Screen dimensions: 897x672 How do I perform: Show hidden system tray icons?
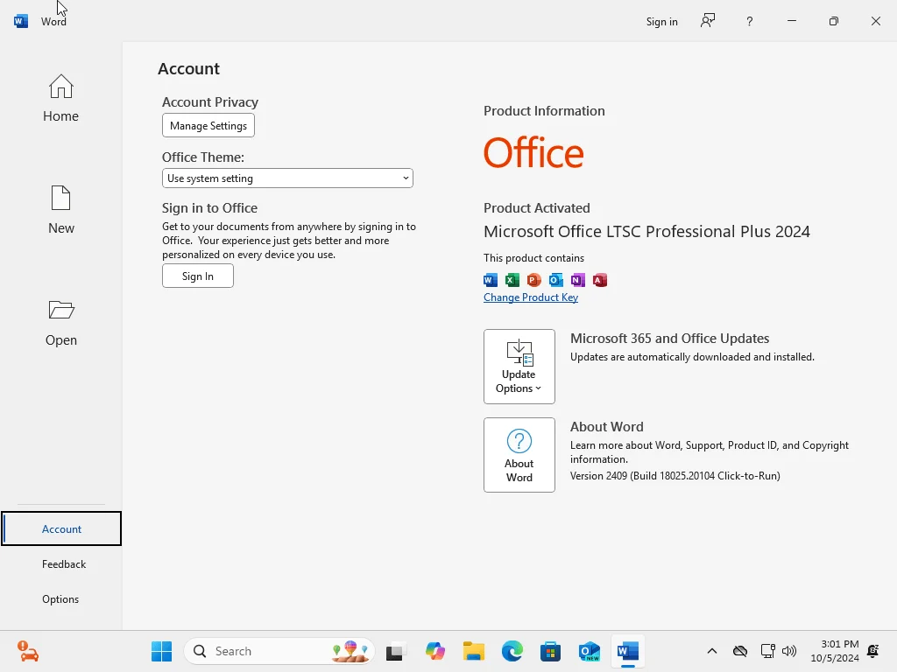711,651
